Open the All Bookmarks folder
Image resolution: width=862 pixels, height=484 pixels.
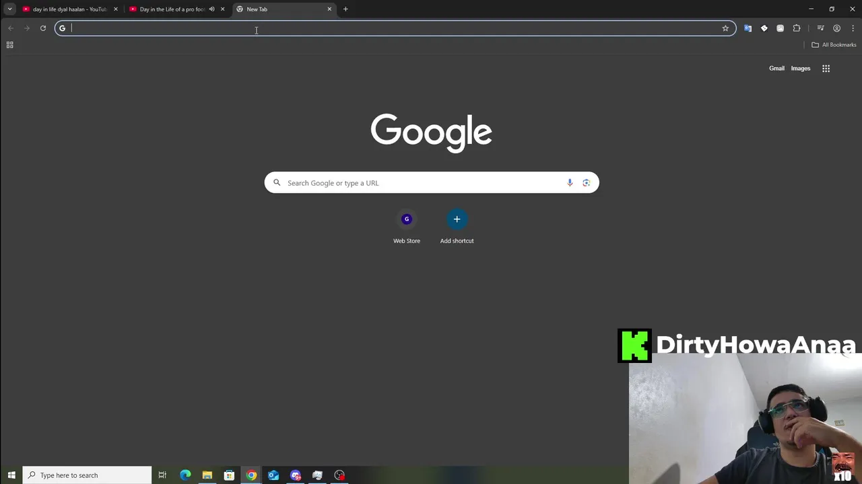[834, 45]
